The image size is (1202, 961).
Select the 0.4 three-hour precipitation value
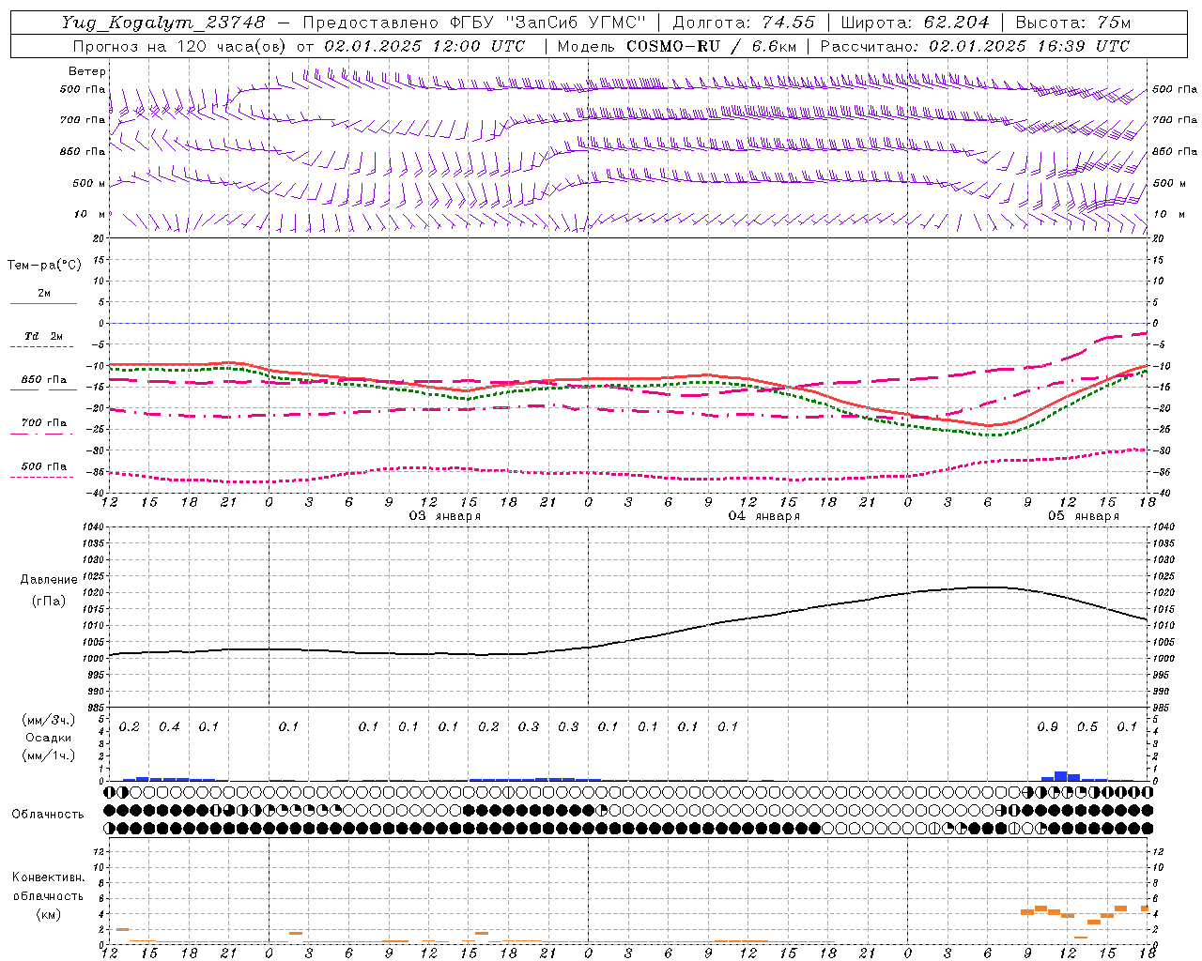(169, 726)
